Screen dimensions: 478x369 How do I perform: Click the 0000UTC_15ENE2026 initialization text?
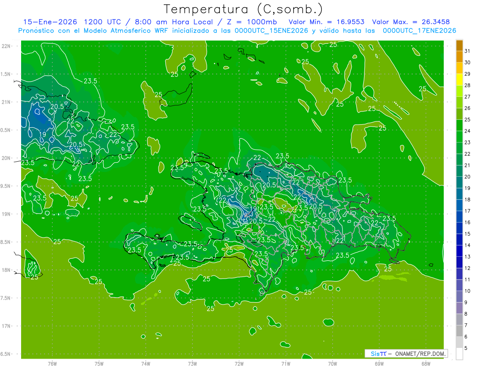pos(272,31)
